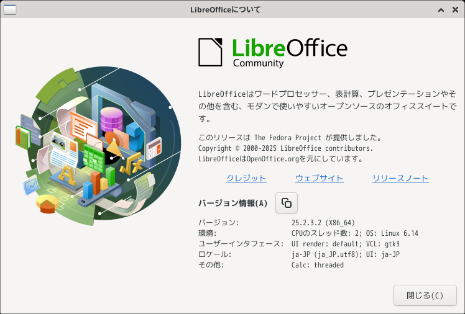Screen dimensions: 465x314
Task: Click the upward arrow icon in title bar
Action: (440, 10)
